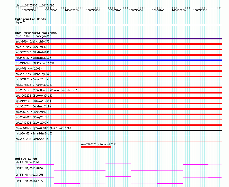Click the Cytogenetic Bands track title
This screenshot has width=229, height=187.
coord(31,19)
